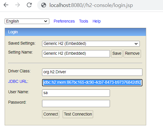Save the current setting

pyautogui.click(x=117, y=54)
